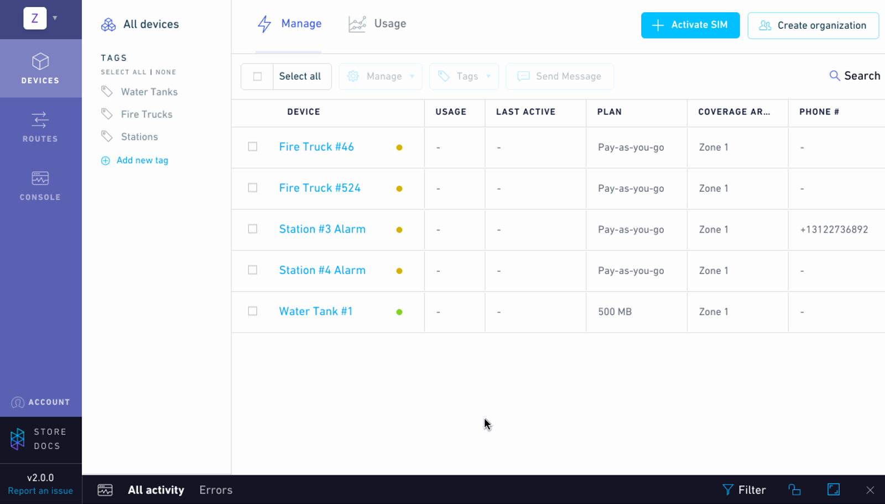This screenshot has height=504, width=885.
Task: Open the Manage actions dropdown
Action: pyautogui.click(x=381, y=76)
